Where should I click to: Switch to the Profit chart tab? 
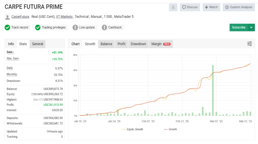click(121, 44)
